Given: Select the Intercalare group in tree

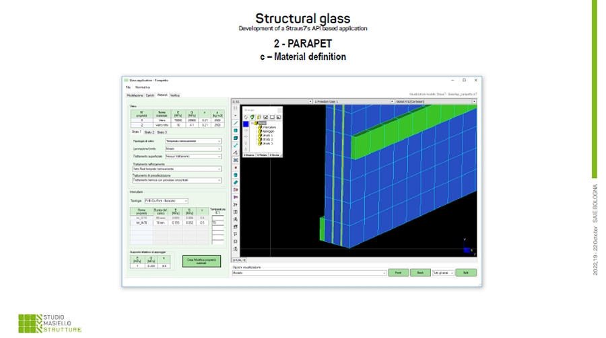Looking at the screenshot, I should coord(268,128).
